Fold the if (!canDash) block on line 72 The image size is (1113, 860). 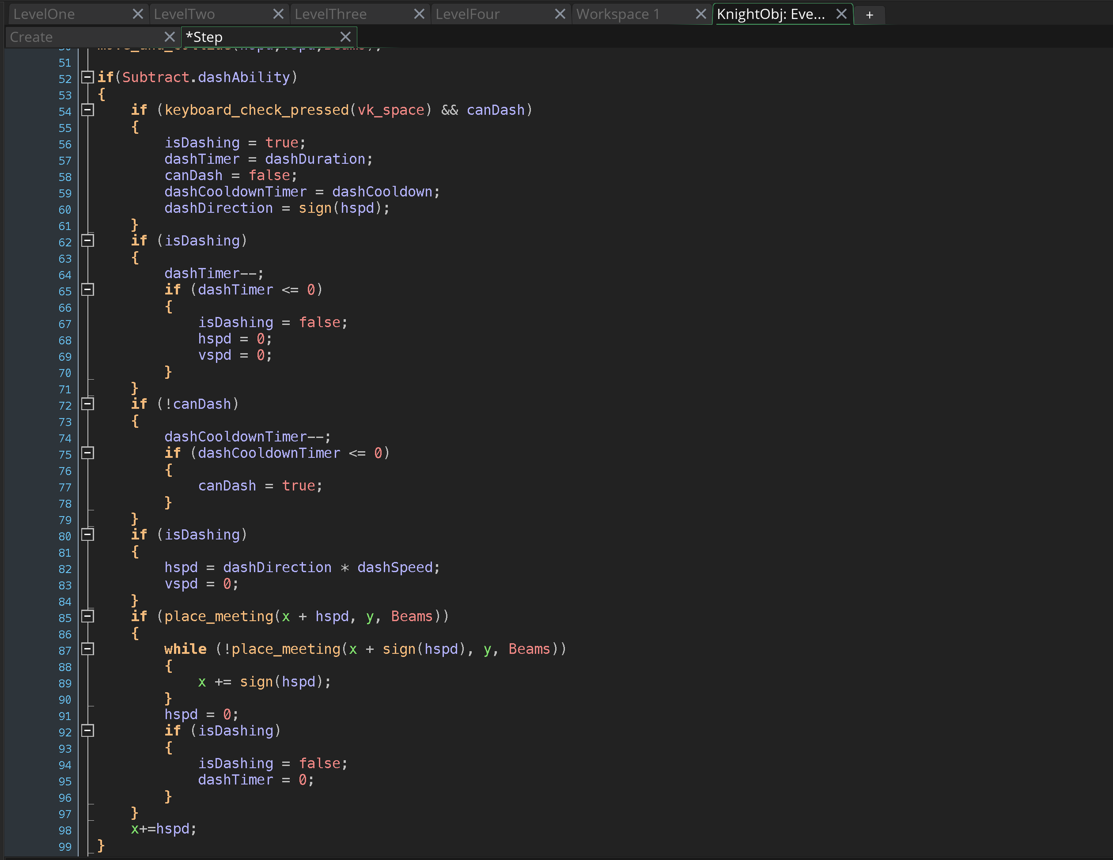point(87,404)
